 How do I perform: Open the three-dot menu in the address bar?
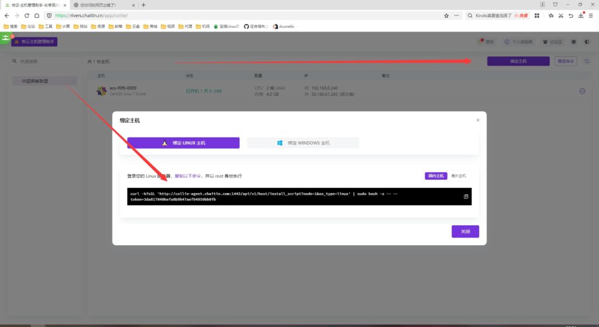[x=456, y=16]
